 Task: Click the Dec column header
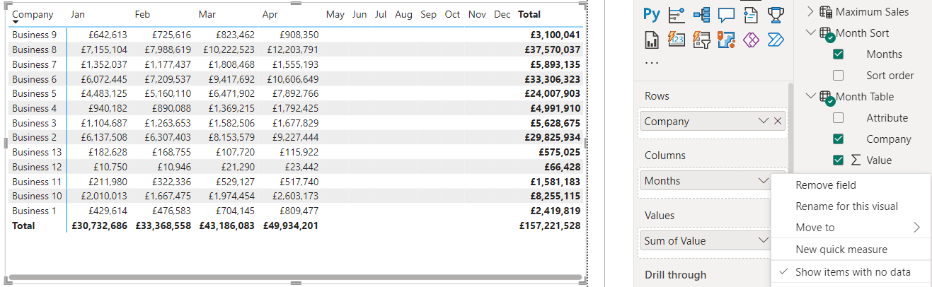(x=502, y=14)
